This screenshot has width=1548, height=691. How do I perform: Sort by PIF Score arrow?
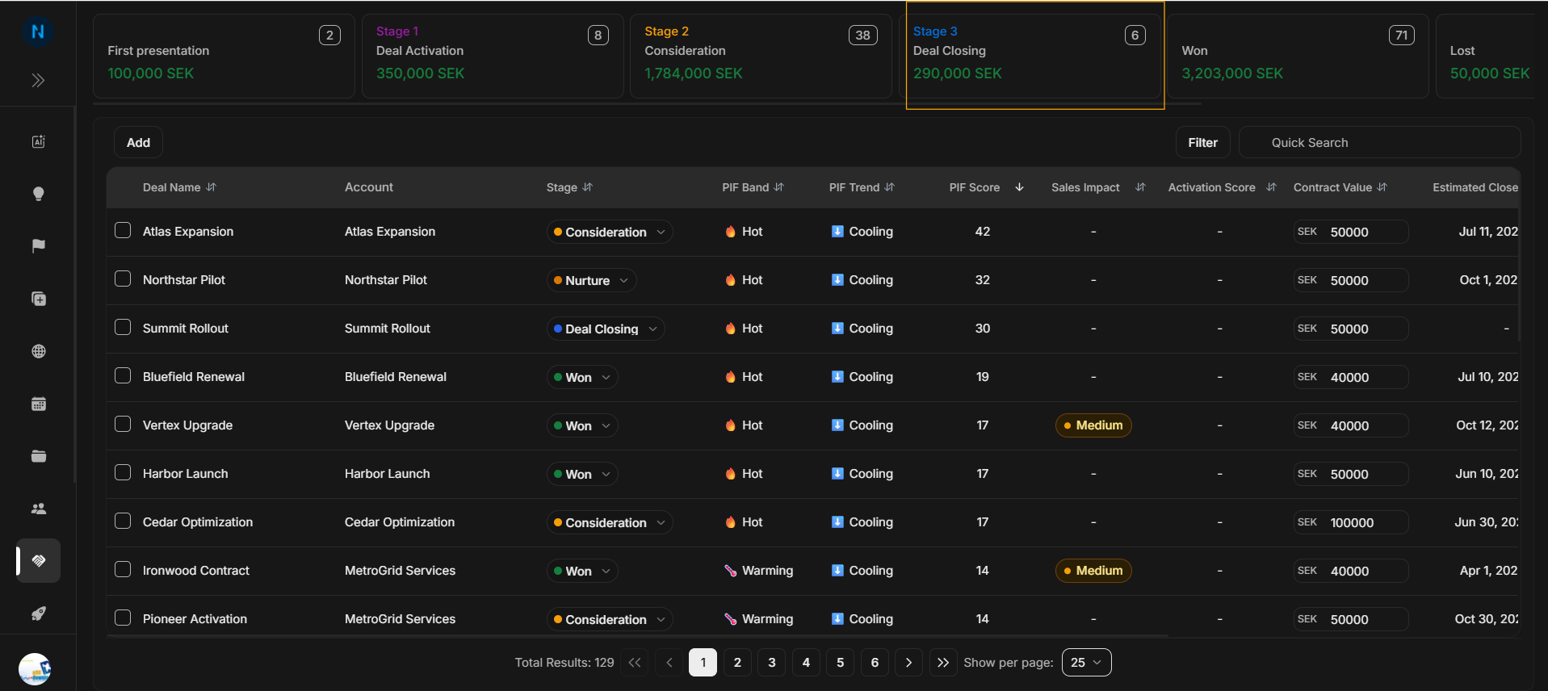pos(1019,187)
